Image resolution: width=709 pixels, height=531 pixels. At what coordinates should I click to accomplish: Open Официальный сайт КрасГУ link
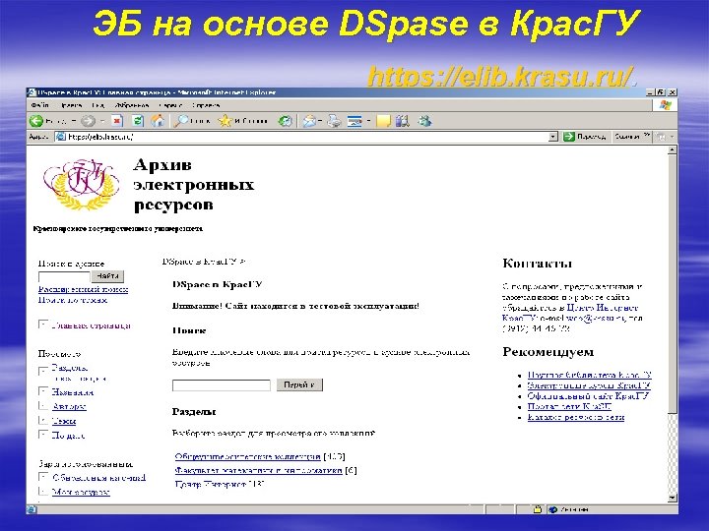pos(588,396)
